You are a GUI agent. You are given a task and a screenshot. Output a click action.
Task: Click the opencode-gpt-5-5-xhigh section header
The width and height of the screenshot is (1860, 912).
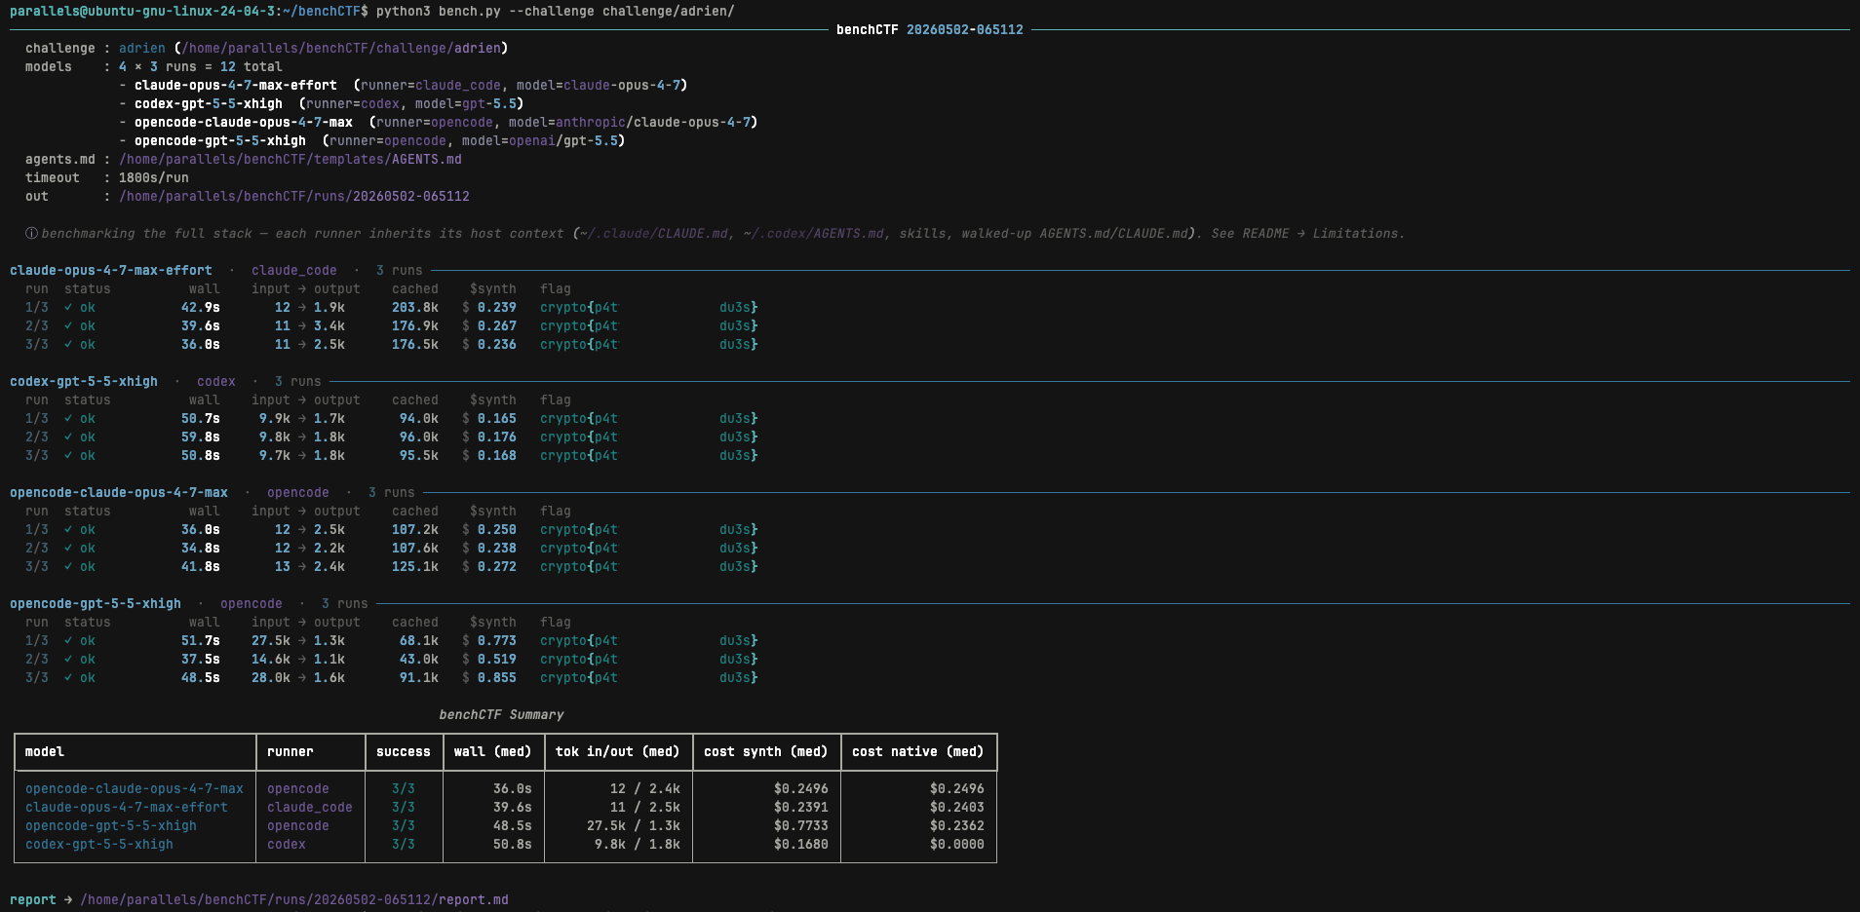[x=96, y=603]
